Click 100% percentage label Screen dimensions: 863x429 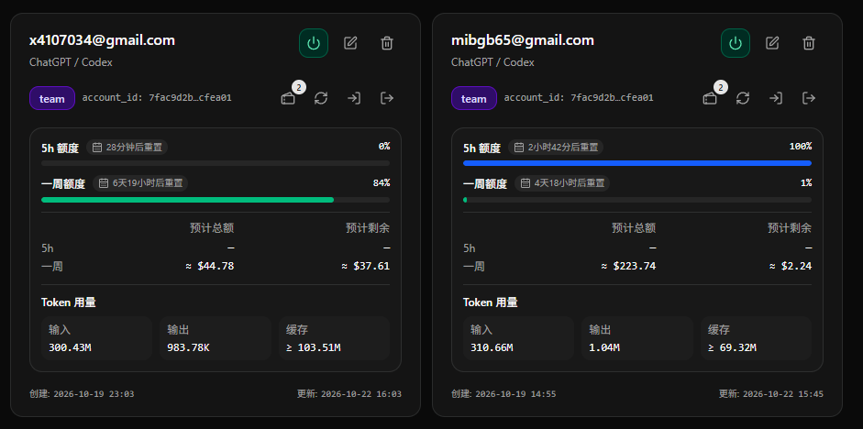click(x=801, y=147)
